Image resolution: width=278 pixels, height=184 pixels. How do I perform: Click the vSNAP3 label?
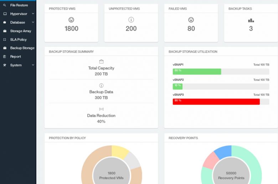coord(178,95)
